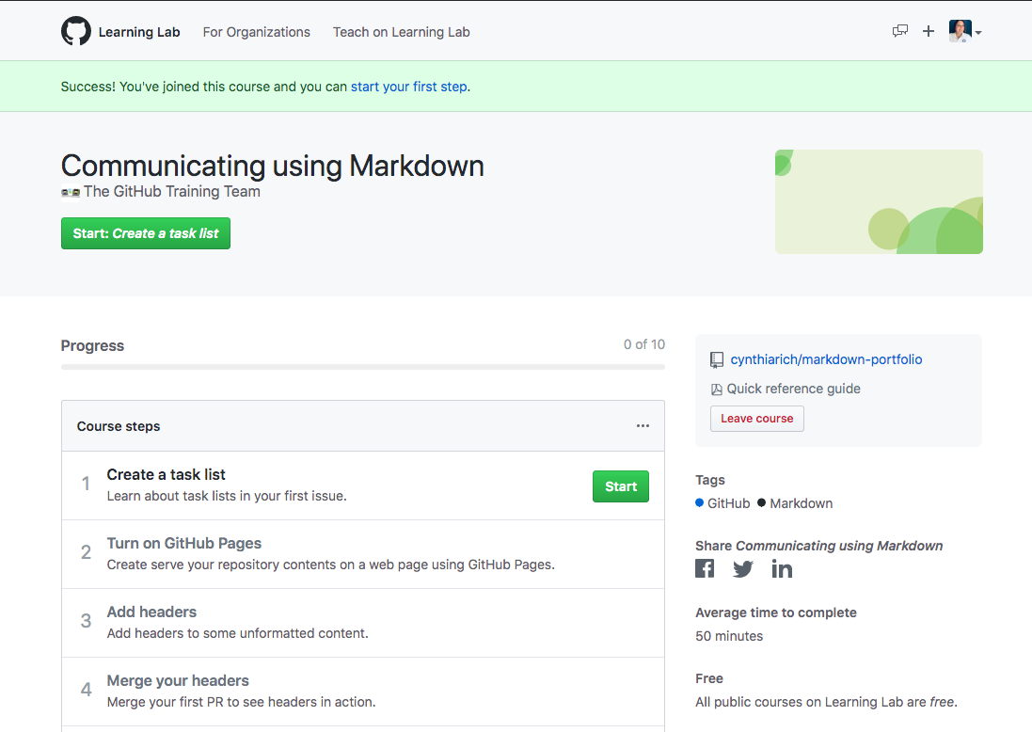Click 'Merge your first PR to see headers in action.'
The image size is (1032, 732).
[241, 702]
